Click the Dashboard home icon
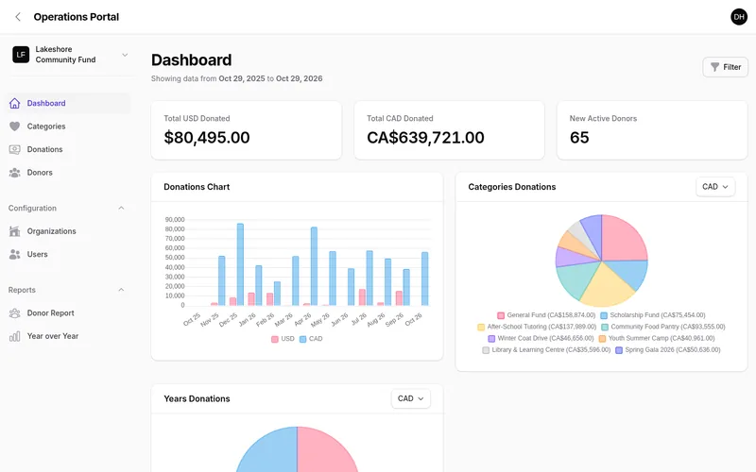 (14, 103)
